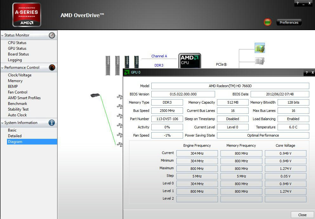Click the Model field showing AMD Radeon HD 7660D
The image size is (315, 219).
230,86
